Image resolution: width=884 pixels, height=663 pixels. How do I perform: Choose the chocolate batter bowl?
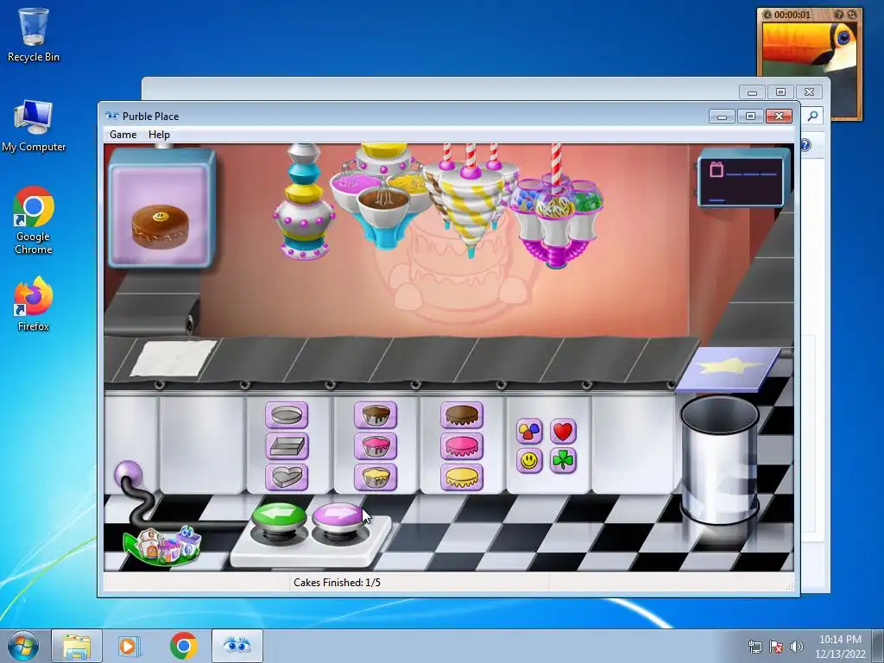pyautogui.click(x=376, y=415)
